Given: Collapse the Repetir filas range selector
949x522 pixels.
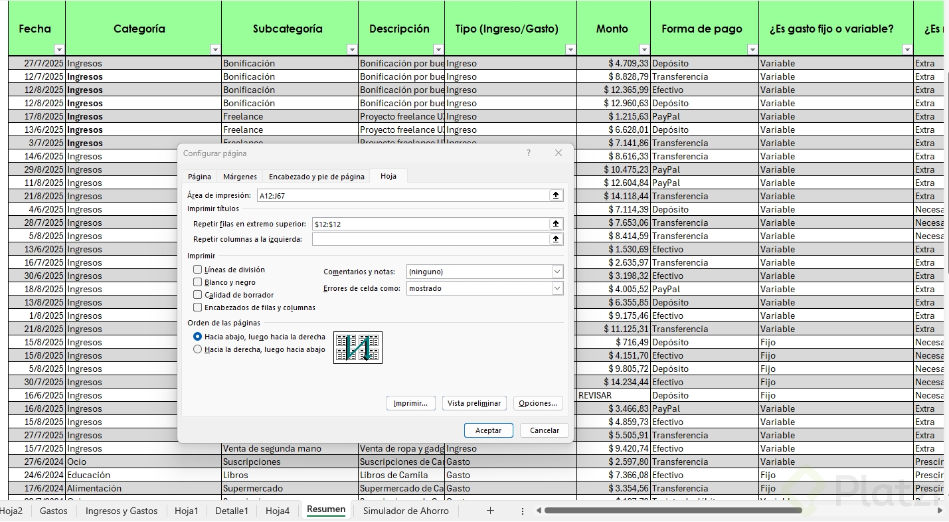Looking at the screenshot, I should (x=556, y=224).
